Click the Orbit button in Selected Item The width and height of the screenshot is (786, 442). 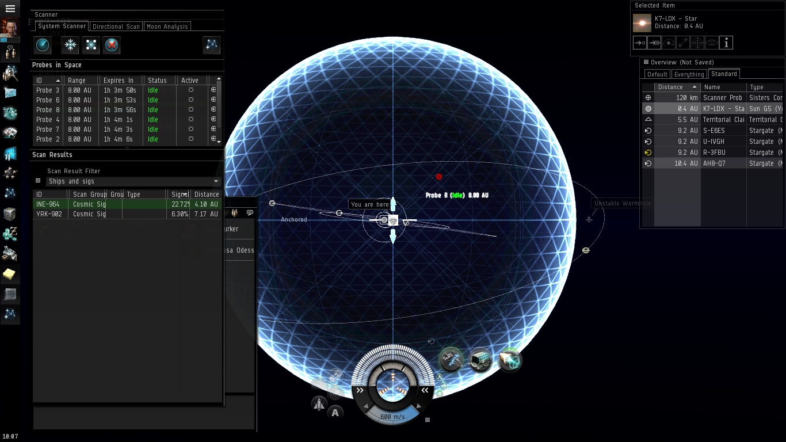668,43
